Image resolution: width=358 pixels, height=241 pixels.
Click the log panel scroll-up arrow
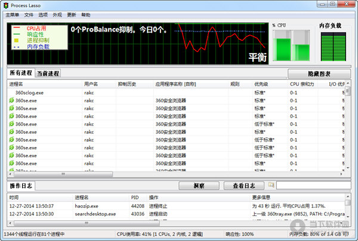348,196
